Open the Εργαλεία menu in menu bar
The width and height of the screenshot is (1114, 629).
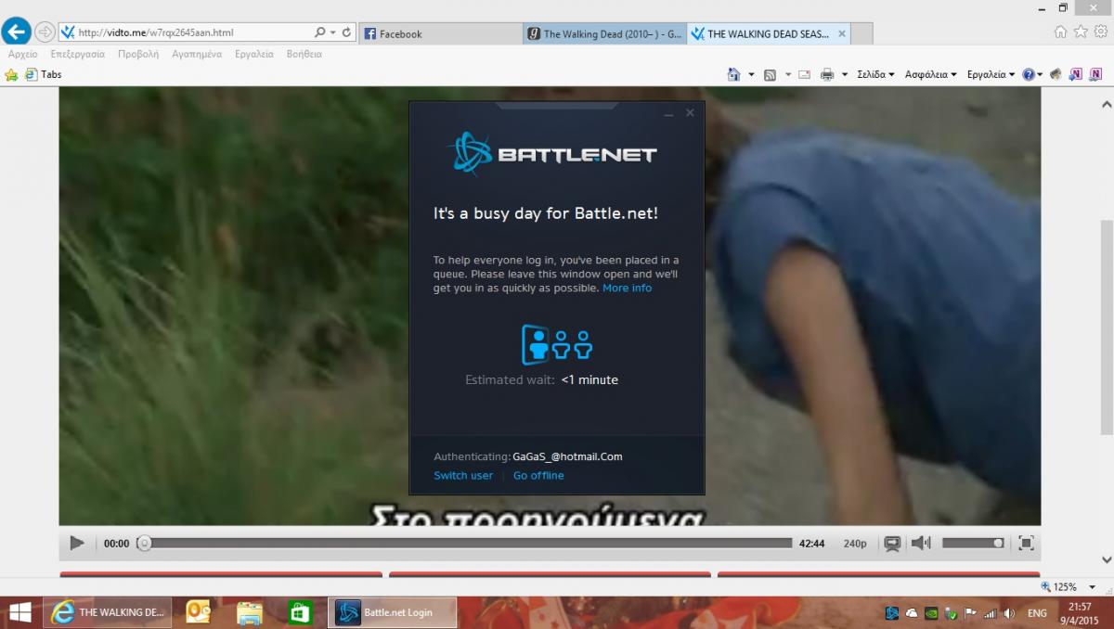[x=254, y=54]
